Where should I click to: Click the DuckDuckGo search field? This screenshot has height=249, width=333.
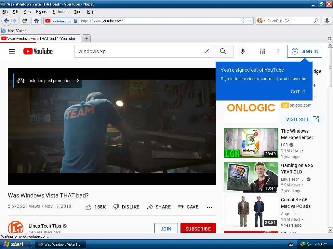(290, 21)
